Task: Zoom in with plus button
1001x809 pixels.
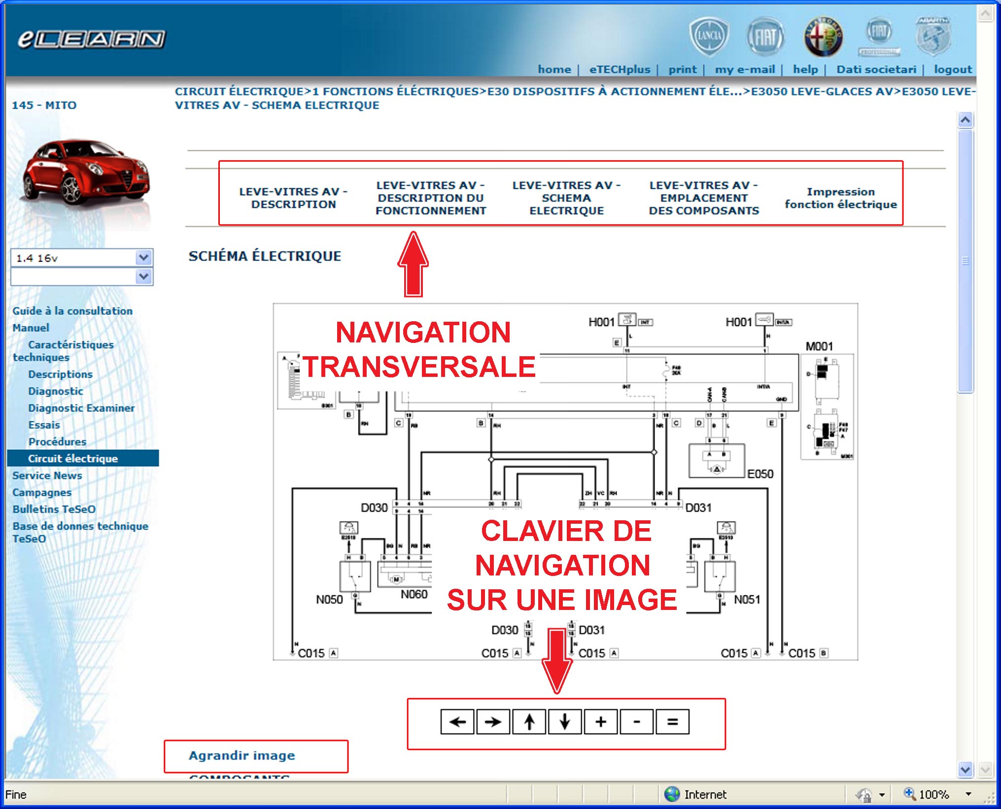Action: [601, 722]
